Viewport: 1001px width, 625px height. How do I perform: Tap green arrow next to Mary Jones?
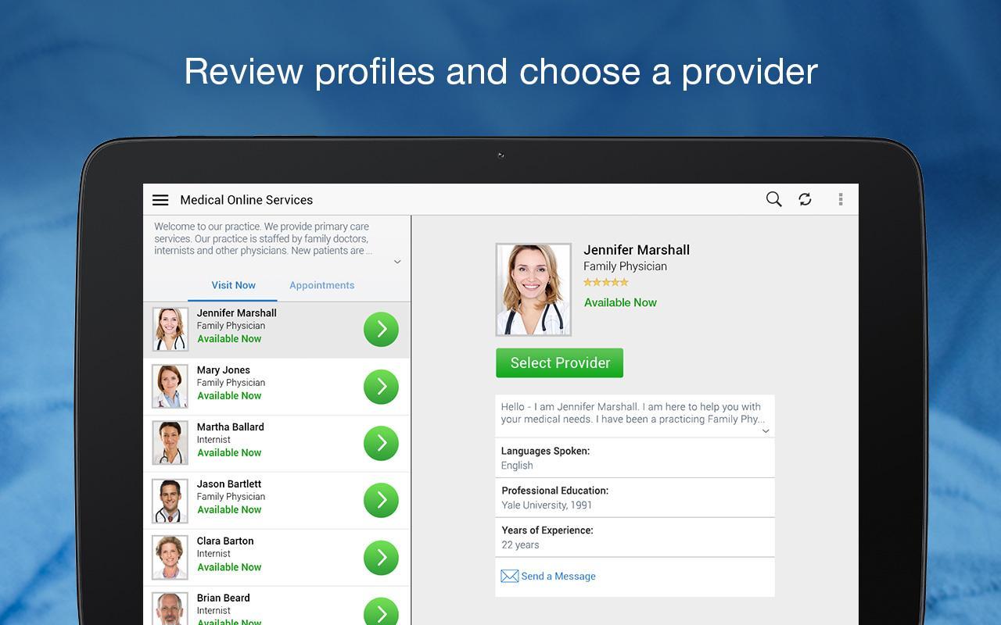tap(381, 386)
